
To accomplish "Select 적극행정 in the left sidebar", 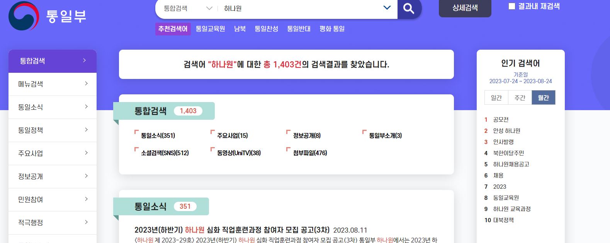I will 53,223.
